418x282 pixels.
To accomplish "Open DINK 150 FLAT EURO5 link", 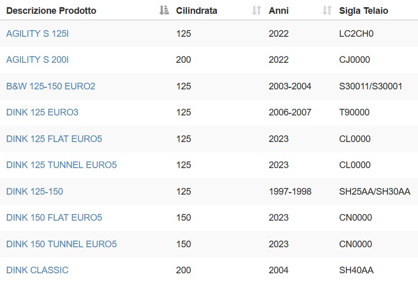I will click(x=54, y=218).
